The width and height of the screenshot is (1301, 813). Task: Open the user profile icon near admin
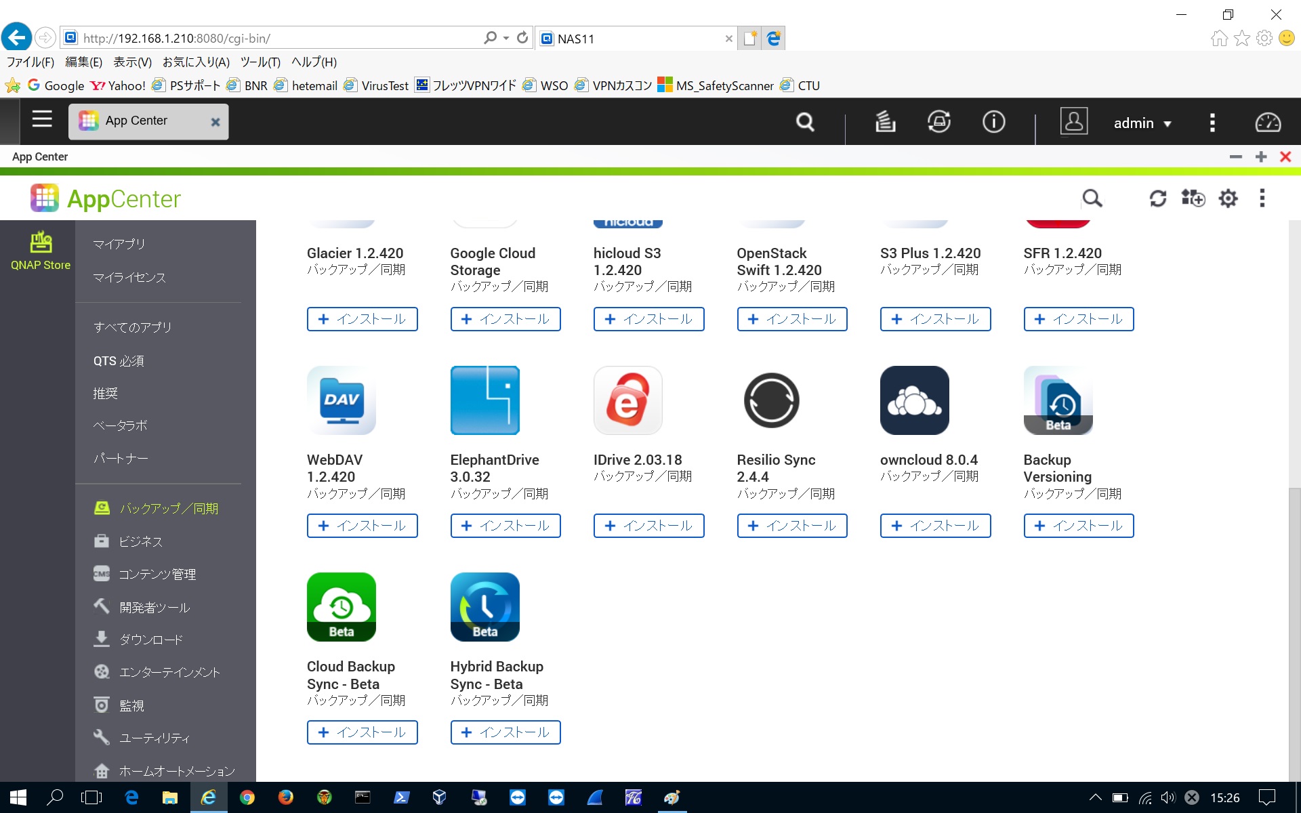tap(1075, 123)
